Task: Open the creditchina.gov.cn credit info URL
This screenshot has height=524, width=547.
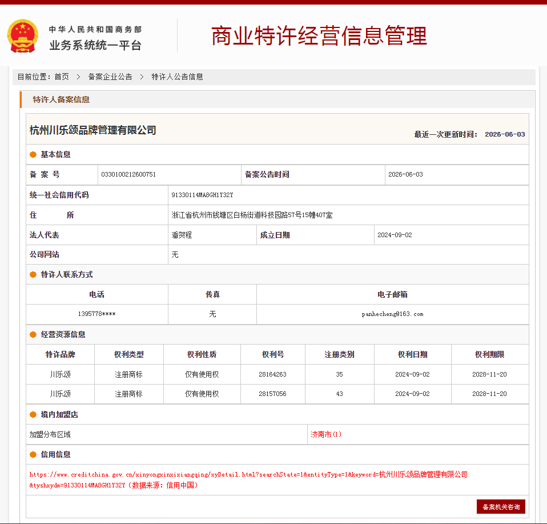Action: point(248,479)
